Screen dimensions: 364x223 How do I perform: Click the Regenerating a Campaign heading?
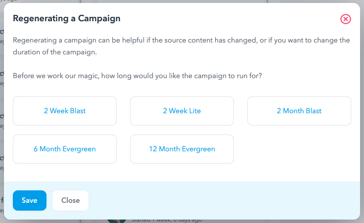pos(67,18)
